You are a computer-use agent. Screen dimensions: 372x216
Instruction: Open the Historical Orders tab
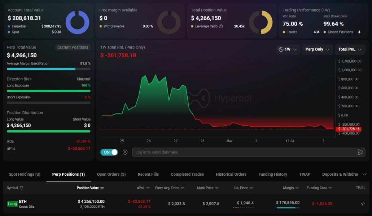pyautogui.click(x=231, y=174)
